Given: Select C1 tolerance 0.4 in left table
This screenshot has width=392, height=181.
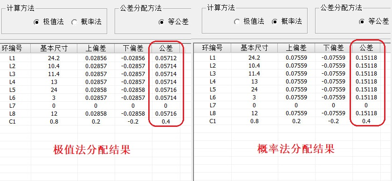Looking at the screenshot, I should click(x=166, y=122).
